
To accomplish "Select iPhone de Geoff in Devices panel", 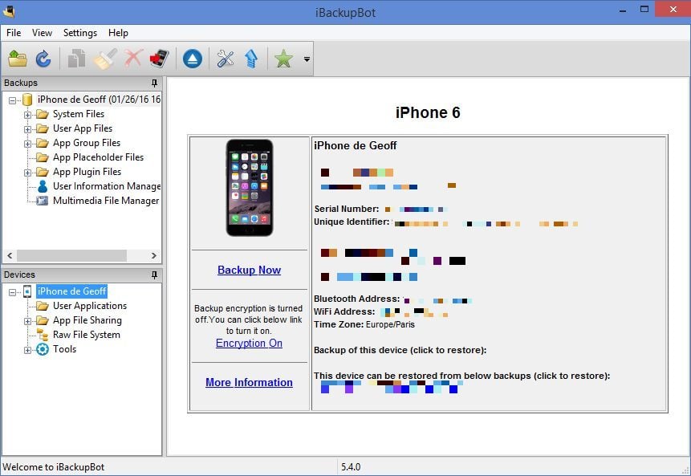I will pos(71,291).
